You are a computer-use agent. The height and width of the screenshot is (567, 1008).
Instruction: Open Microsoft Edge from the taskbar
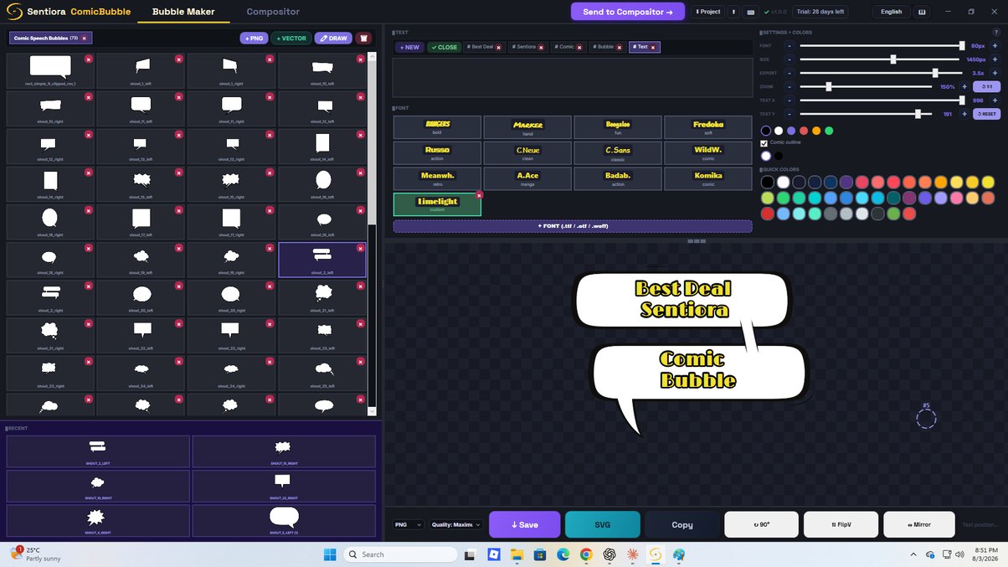point(563,554)
